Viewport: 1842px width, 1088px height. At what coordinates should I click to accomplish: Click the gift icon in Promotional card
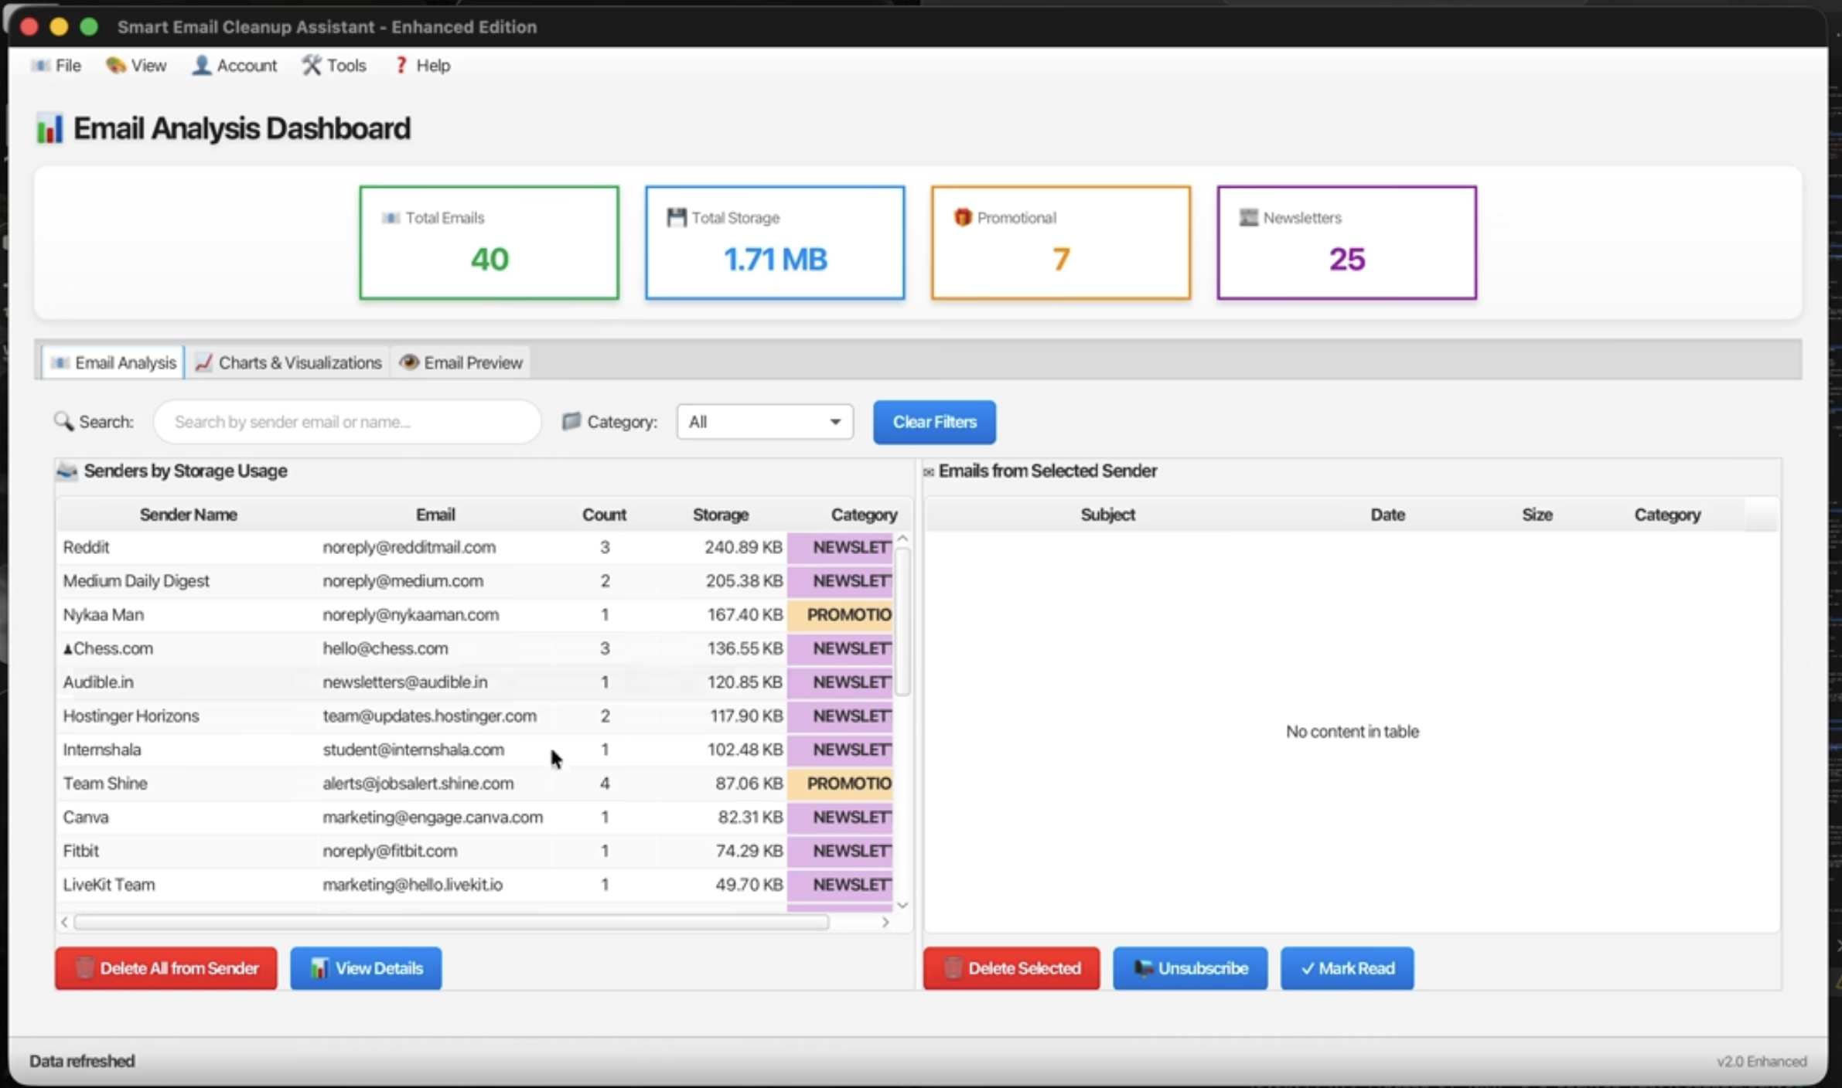pos(962,218)
